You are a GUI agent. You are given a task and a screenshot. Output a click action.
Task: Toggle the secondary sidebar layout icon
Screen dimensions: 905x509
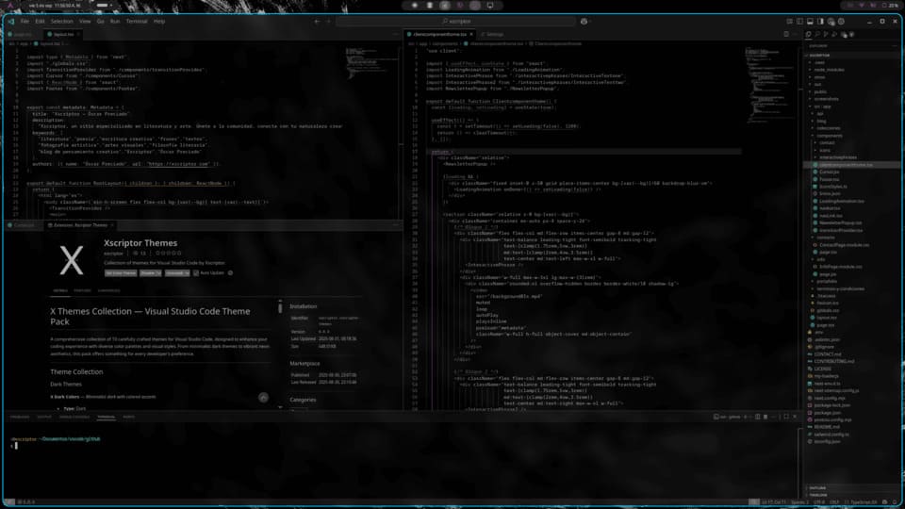click(820, 22)
